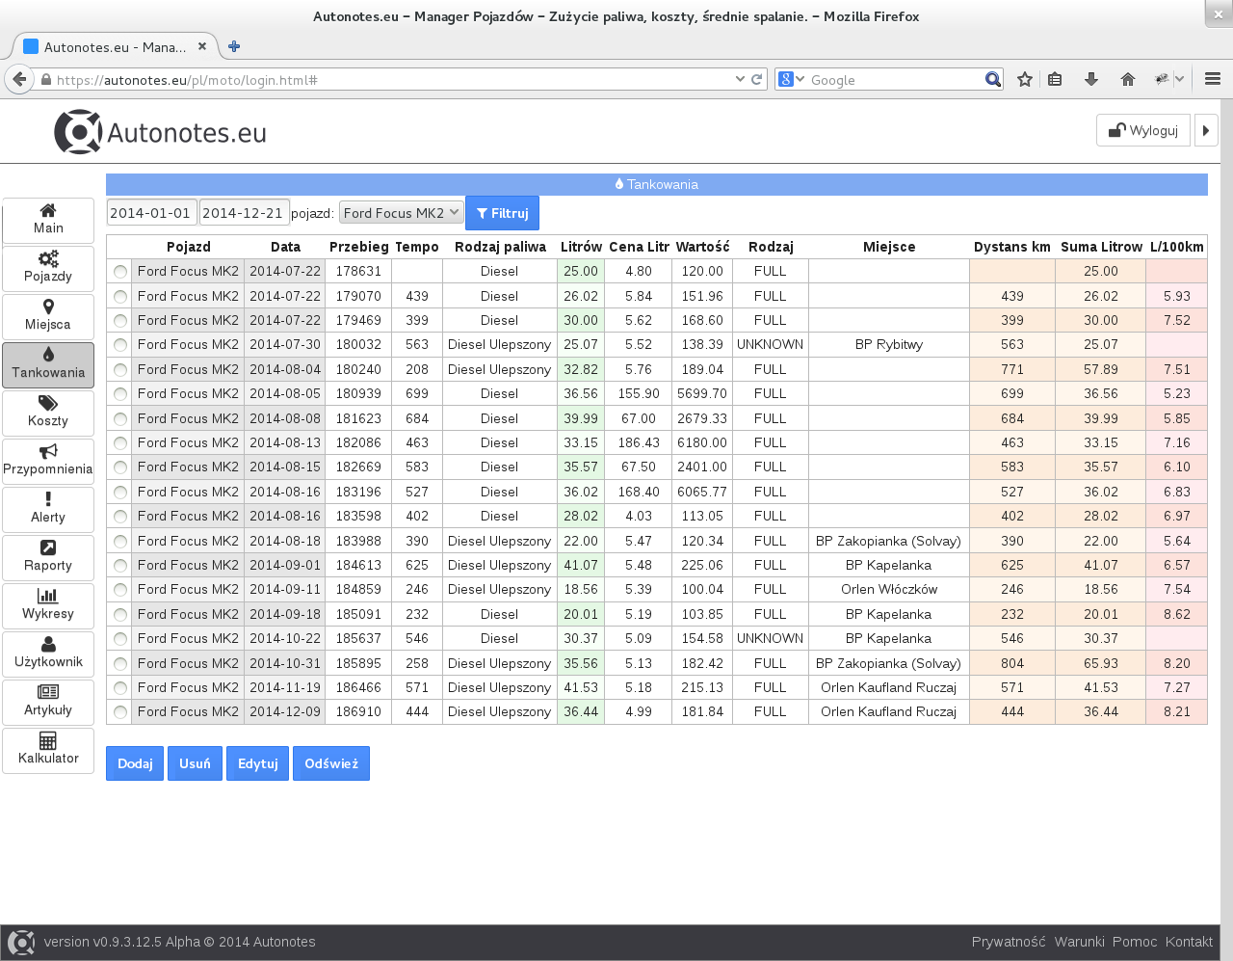Open Miejsca map pin section
Image resolution: width=1233 pixels, height=961 pixels.
point(48,316)
